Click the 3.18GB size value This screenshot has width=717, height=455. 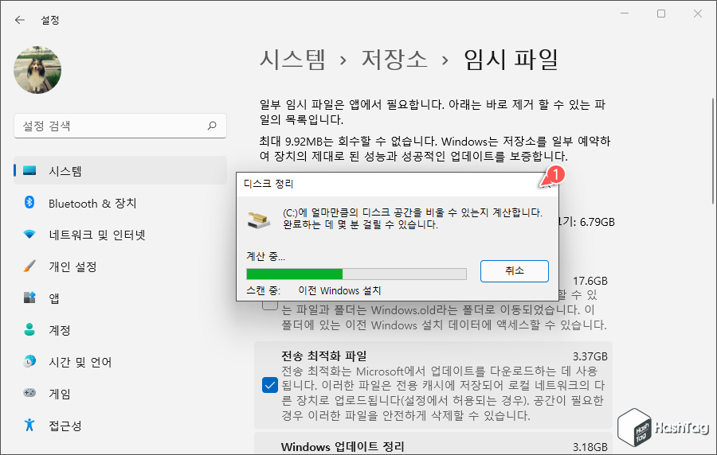point(590,447)
